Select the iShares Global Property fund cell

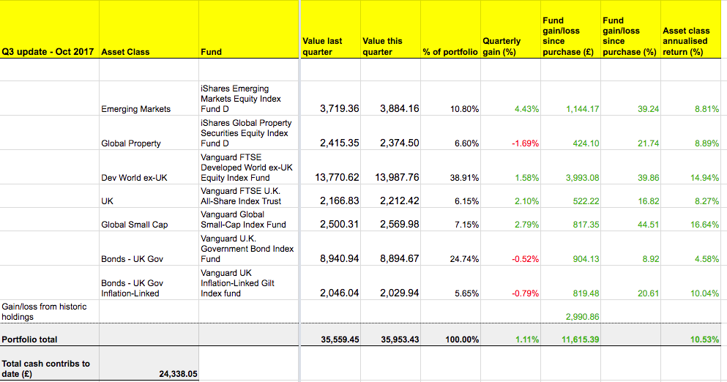tap(246, 133)
